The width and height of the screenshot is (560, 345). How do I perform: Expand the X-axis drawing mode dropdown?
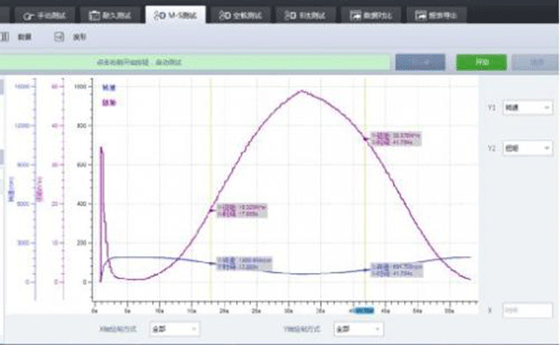(x=175, y=329)
